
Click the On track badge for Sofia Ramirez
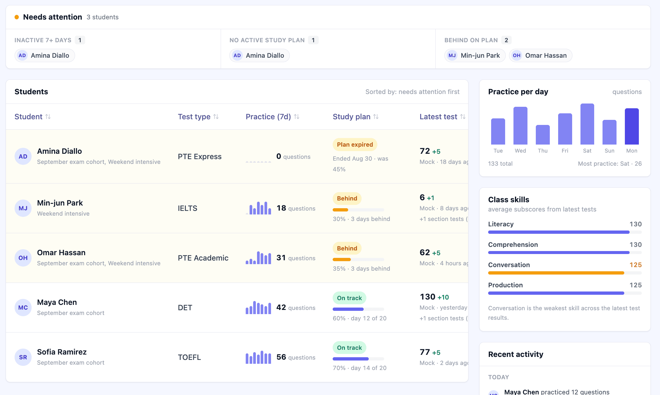(x=349, y=348)
